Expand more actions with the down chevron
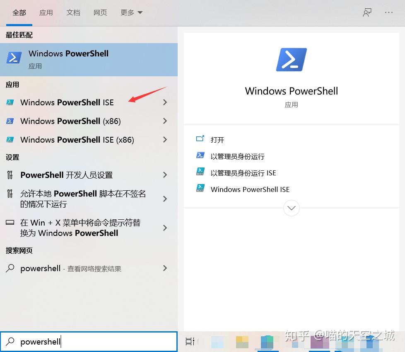Viewport: 405px width, 352px height. pos(292,208)
